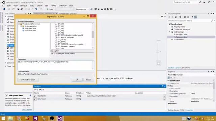Expand the Other Tasks section in SSIS Toolbox
The image size is (216, 121).
point(6,66)
